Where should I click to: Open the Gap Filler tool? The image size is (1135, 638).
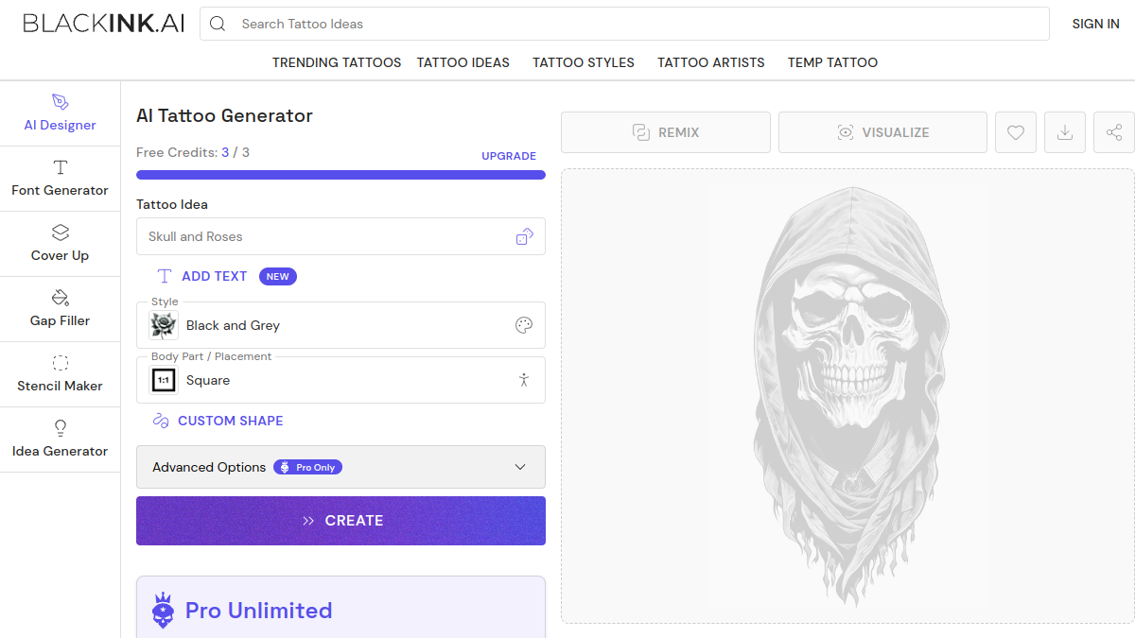tap(60, 309)
